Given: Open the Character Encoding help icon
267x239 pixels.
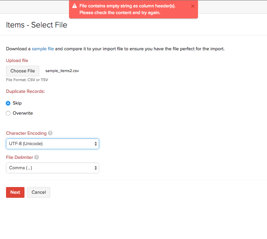Looking at the screenshot, I should tap(50, 133).
